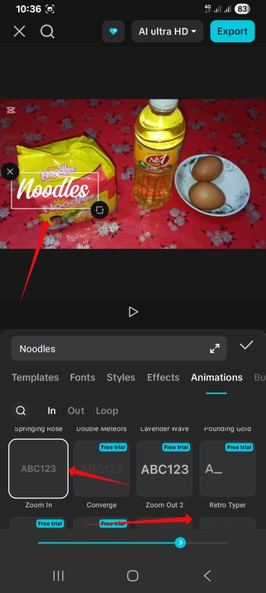This screenshot has height=593, width=266.
Task: Click the Noodles text input field
Action: (119, 349)
